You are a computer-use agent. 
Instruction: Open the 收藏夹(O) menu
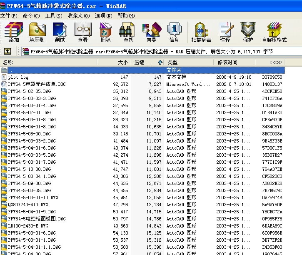click(79, 16)
